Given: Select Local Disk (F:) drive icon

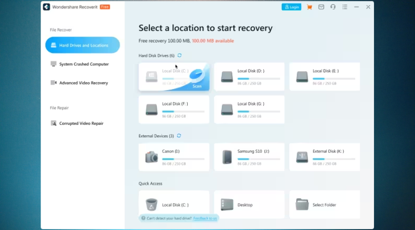Looking at the screenshot, I should pyautogui.click(x=151, y=109).
